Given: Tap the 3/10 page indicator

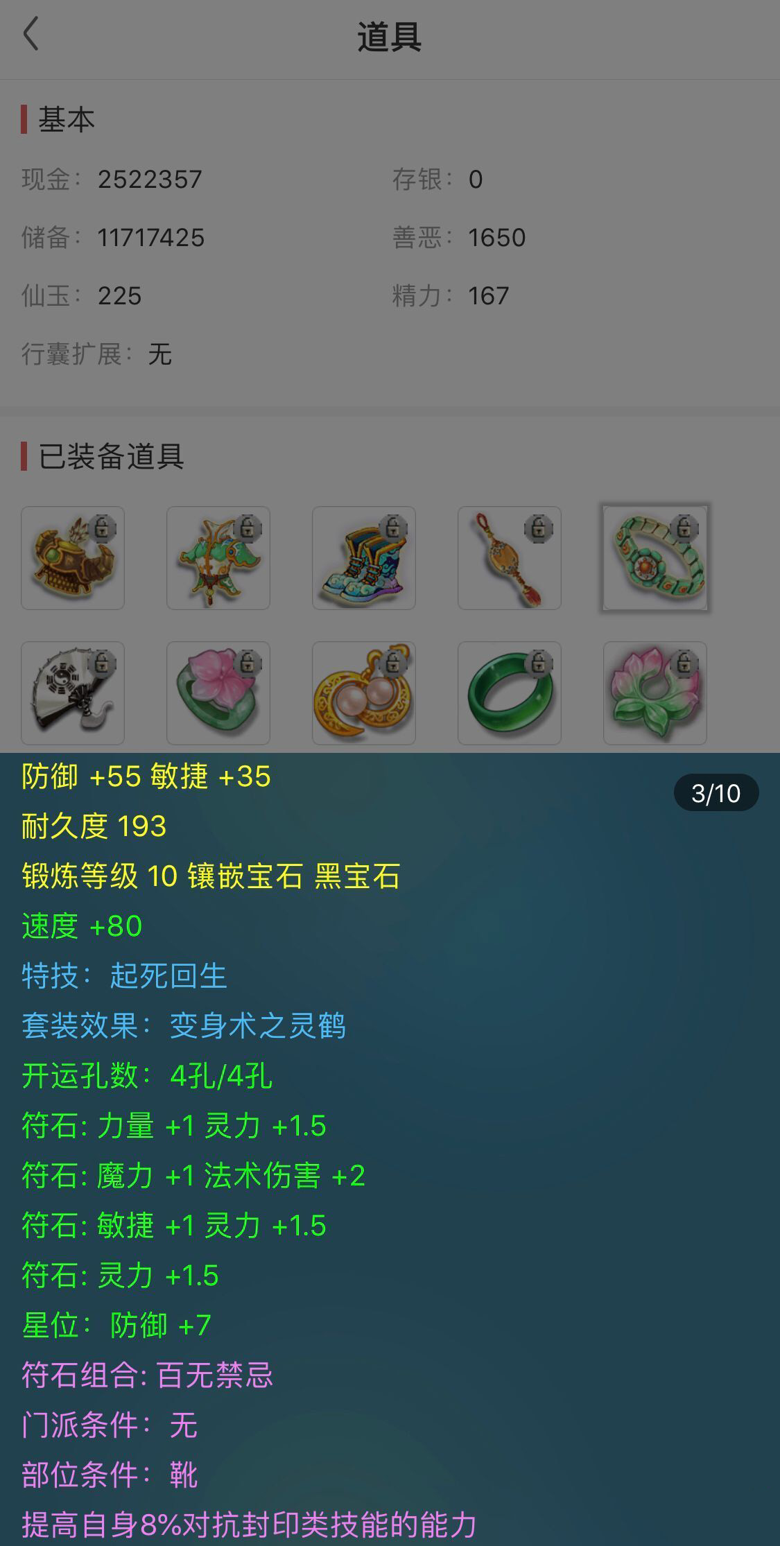Looking at the screenshot, I should 716,792.
